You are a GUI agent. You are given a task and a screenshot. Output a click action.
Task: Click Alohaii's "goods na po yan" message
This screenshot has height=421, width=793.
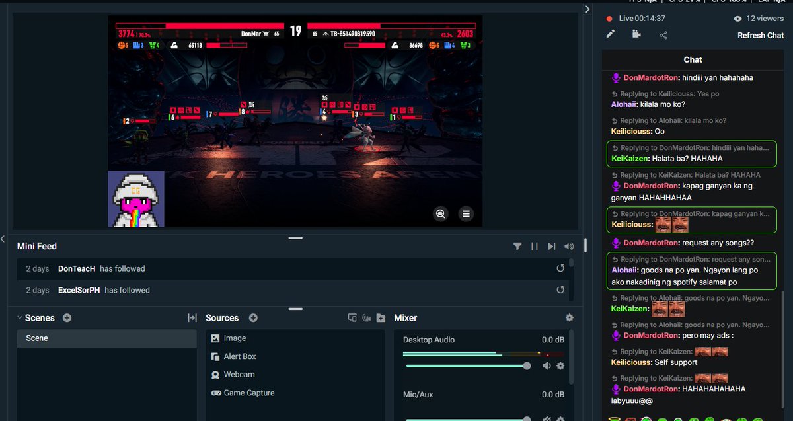pyautogui.click(x=691, y=271)
